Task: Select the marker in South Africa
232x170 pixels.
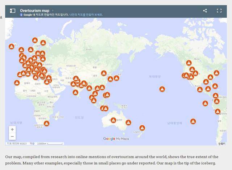Action: click(46, 123)
